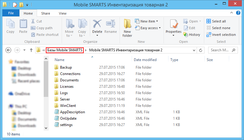Click Select all

click(x=216, y=21)
